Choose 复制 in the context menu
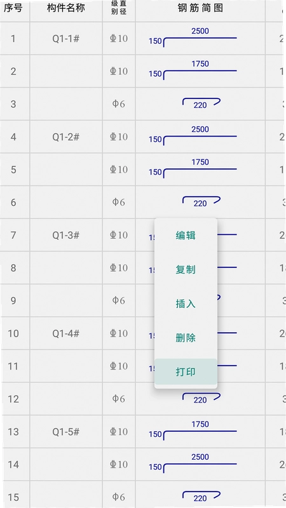Screen dimensions: 286x508 coord(186,269)
